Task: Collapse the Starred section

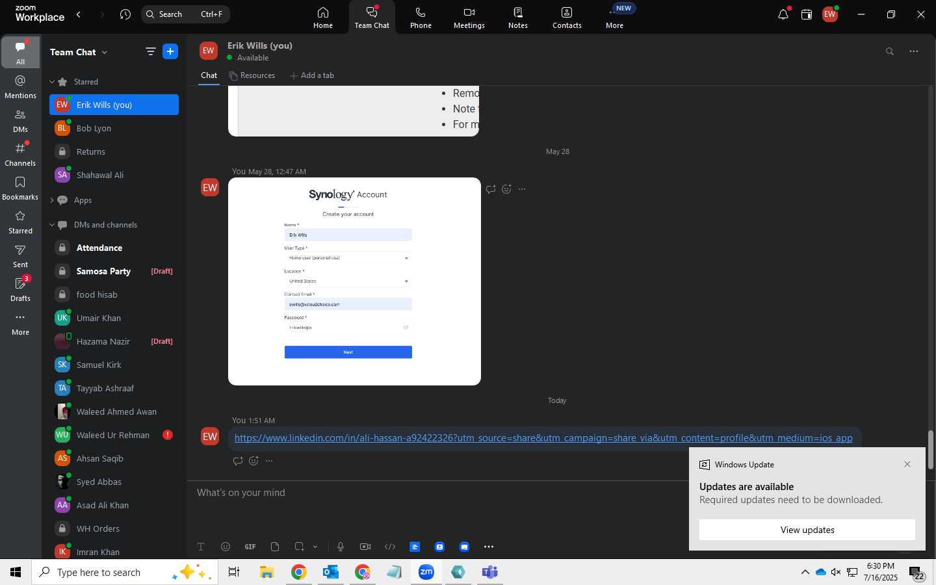Action: click(x=52, y=82)
